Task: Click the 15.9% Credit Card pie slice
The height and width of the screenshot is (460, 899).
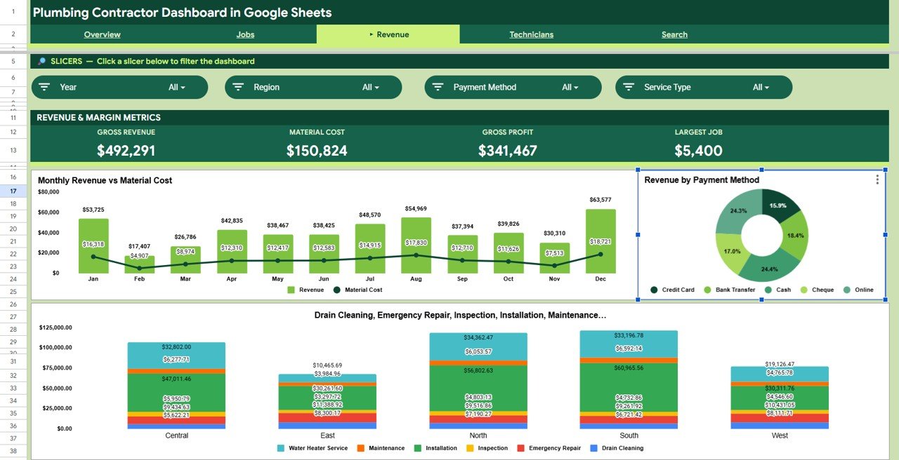Action: [780, 204]
